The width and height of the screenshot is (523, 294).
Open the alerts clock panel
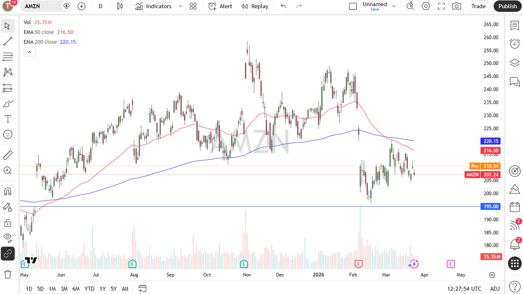coord(514,44)
